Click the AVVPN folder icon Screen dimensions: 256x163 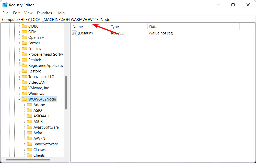pyautogui.click(x=30, y=139)
